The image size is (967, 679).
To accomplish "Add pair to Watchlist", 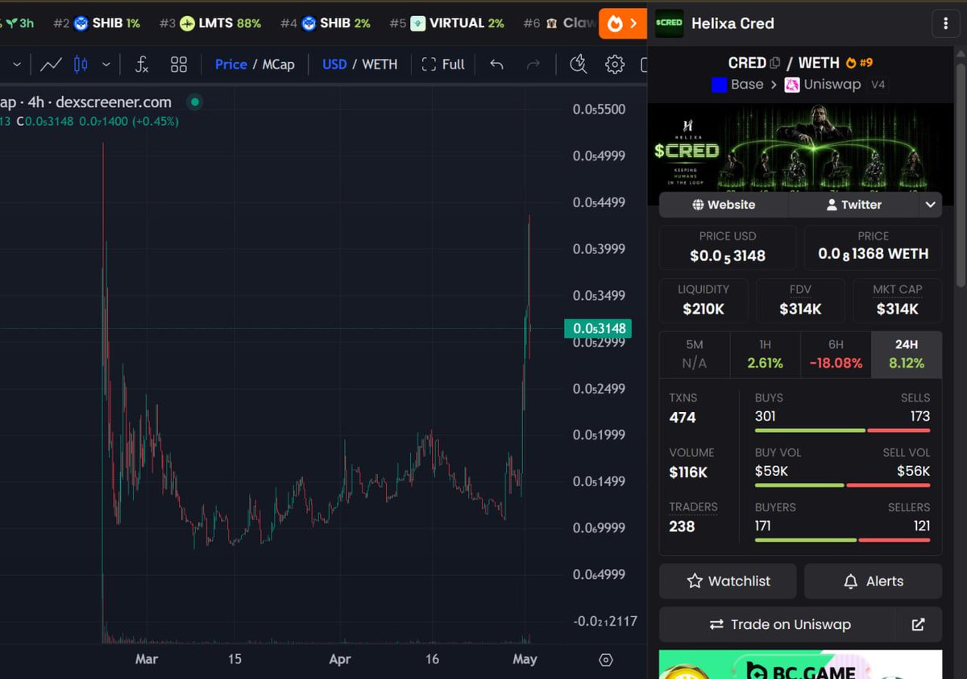I will point(728,581).
